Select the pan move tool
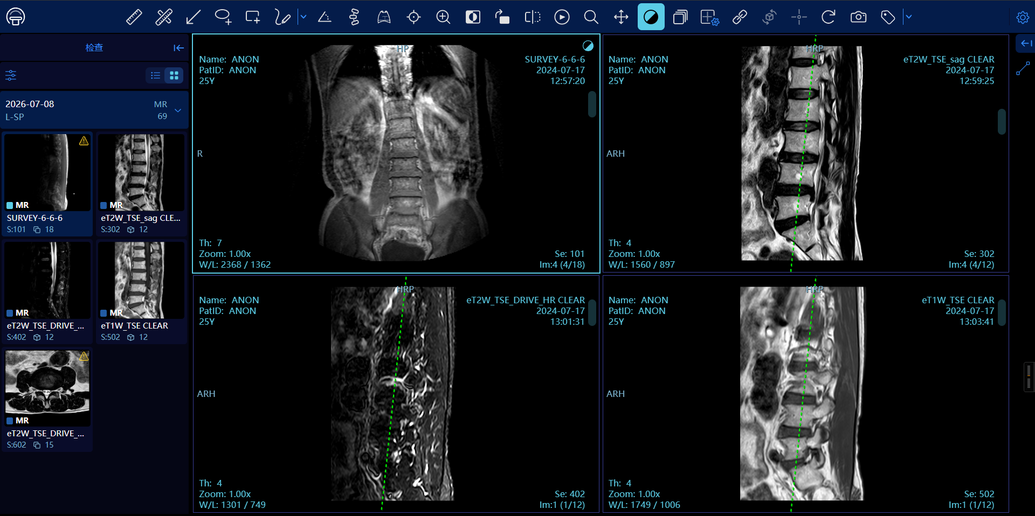 [621, 17]
